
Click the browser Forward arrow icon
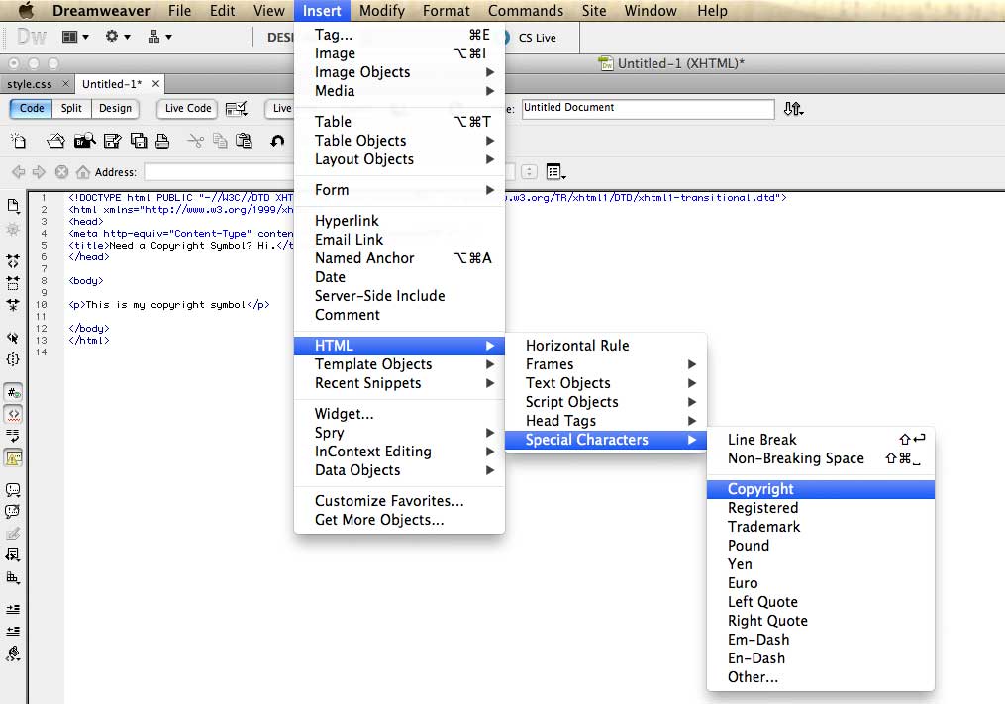coord(39,172)
